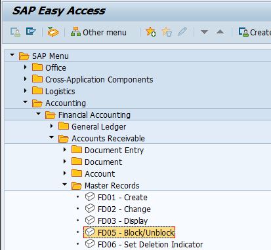Collapse the Accounting folder arrow
The image size is (271, 250).
pos(26,102)
